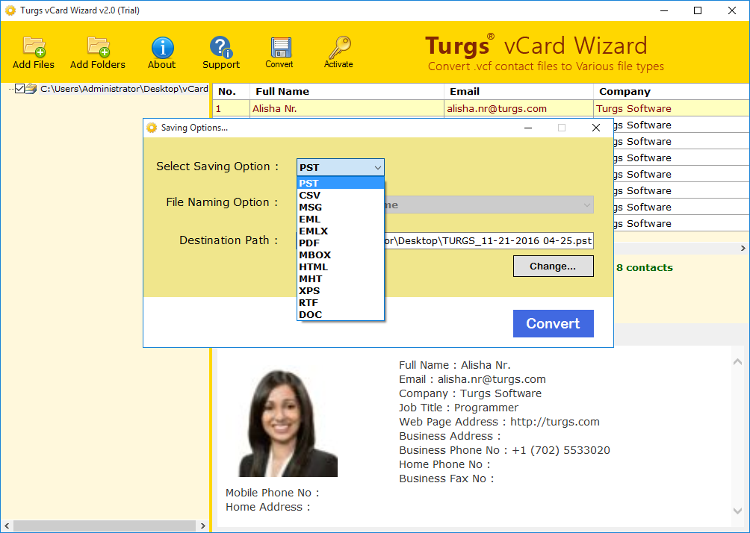The image size is (750, 533).
Task: Select PST from the saving options list
Action: (x=340, y=183)
